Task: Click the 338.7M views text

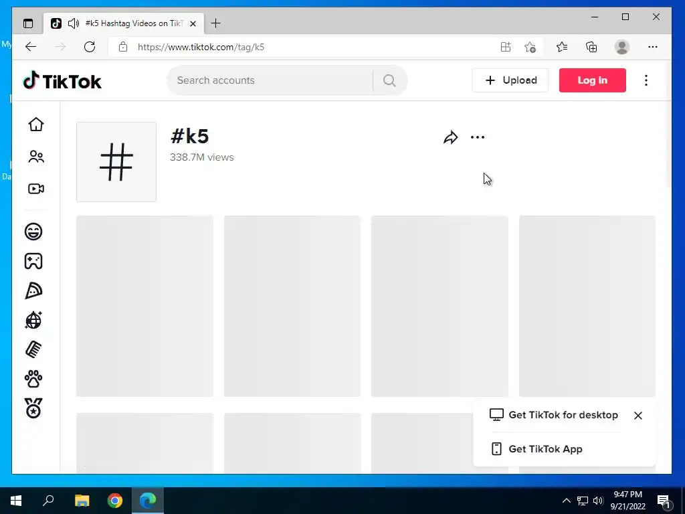Action: pyautogui.click(x=202, y=157)
